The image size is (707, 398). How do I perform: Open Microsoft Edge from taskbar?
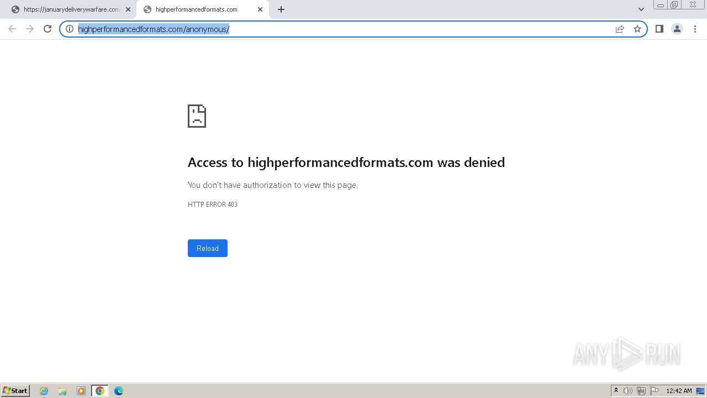(119, 391)
